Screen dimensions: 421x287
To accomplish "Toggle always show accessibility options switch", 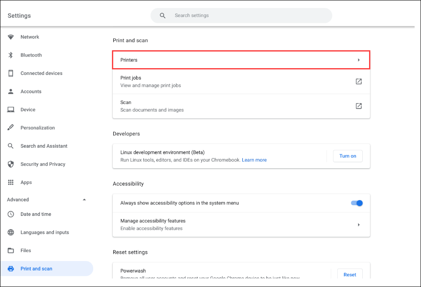I will 357,203.
